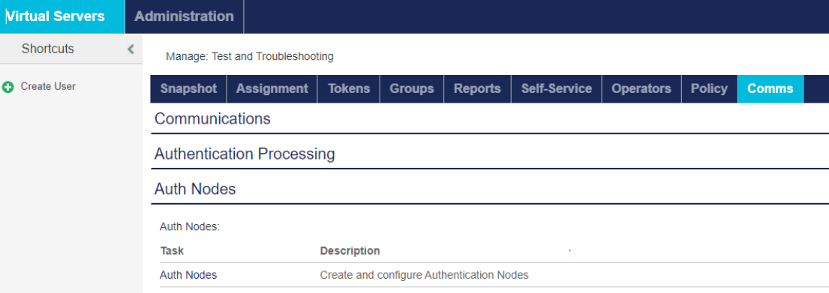
Task: Open the Self-Service tab
Action: 556,88
